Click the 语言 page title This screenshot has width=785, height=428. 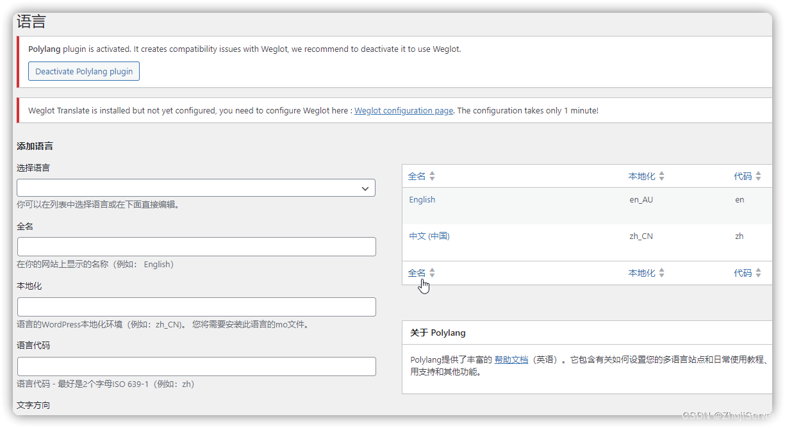[31, 22]
